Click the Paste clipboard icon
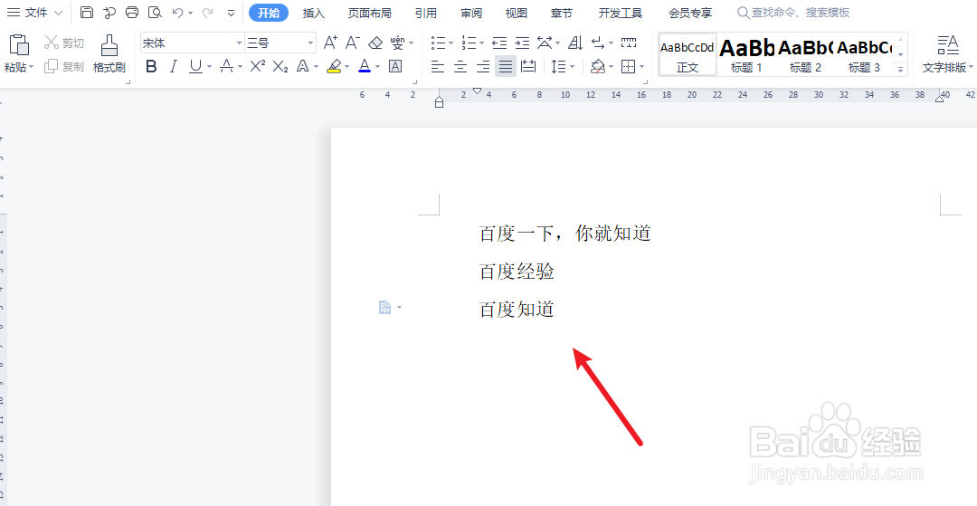This screenshot has width=977, height=506. coord(19,45)
